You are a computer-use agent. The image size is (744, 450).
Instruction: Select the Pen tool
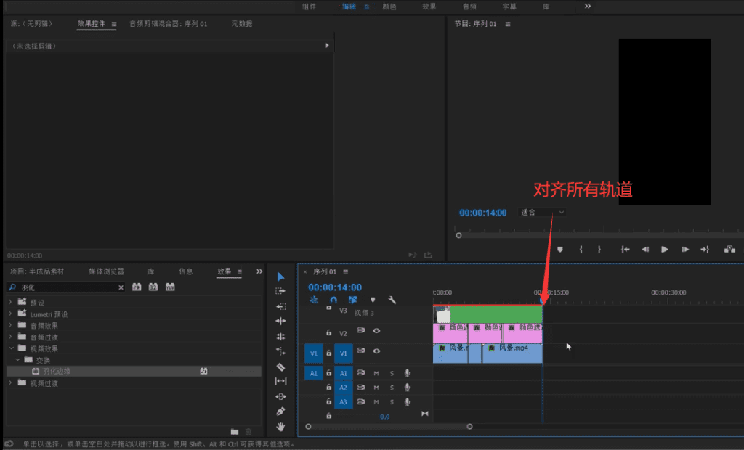point(280,411)
